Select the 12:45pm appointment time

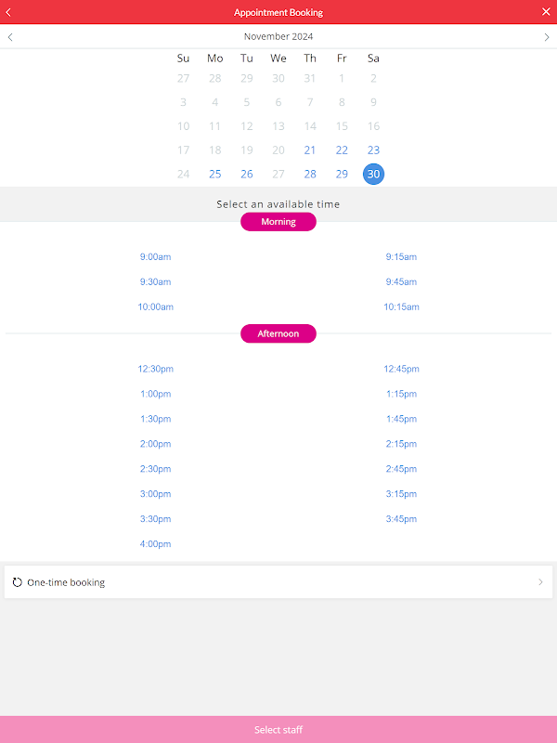point(401,369)
